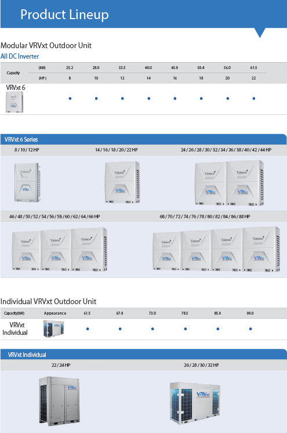Image resolution: width=287 pixels, height=433 pixels.
Task: Select the 8/10/12 HP single outdoor unit image
Action: 27,182
